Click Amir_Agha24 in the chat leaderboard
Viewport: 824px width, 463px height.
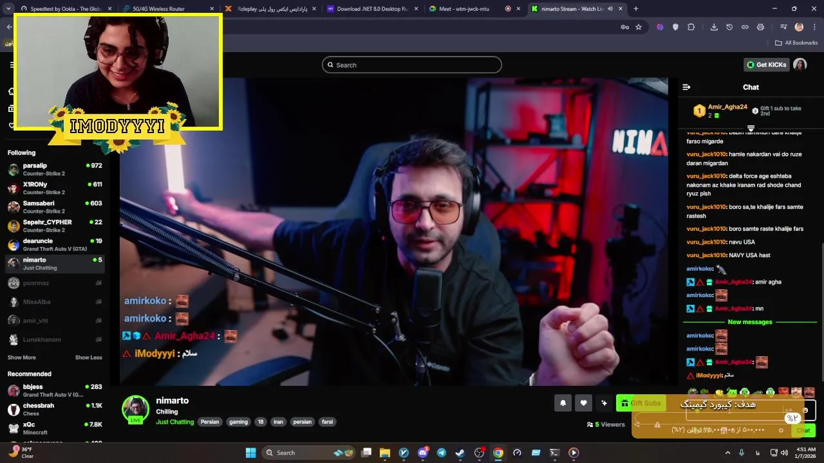click(x=727, y=107)
